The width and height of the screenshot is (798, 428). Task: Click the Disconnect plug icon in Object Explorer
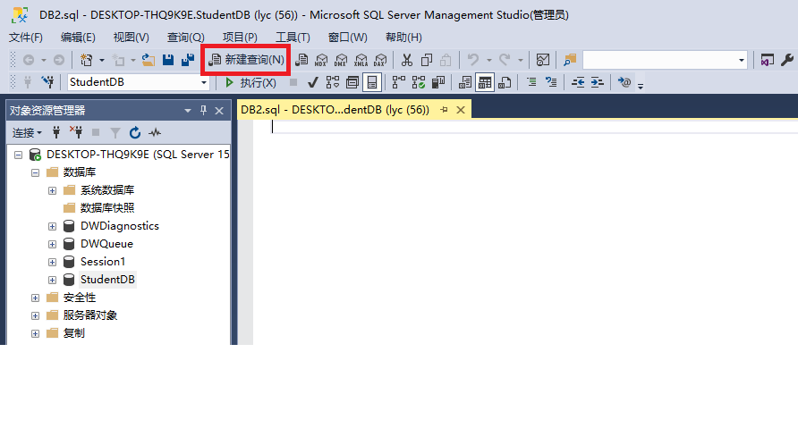[76, 132]
